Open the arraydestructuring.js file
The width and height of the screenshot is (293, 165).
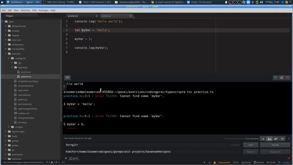coord(28,81)
